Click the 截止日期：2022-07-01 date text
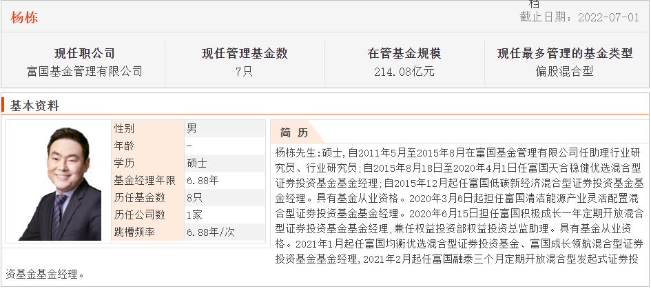The image size is (651, 289). (579, 17)
